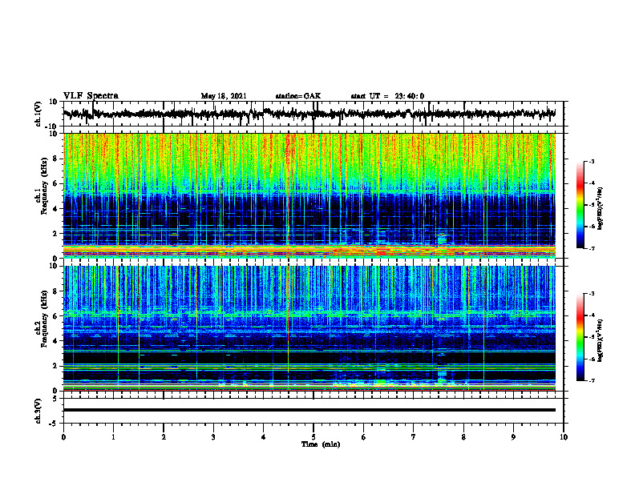Select the ch.1 spectrogram color scale bar
Viewport: 635px width, 490px height.
click(x=580, y=205)
